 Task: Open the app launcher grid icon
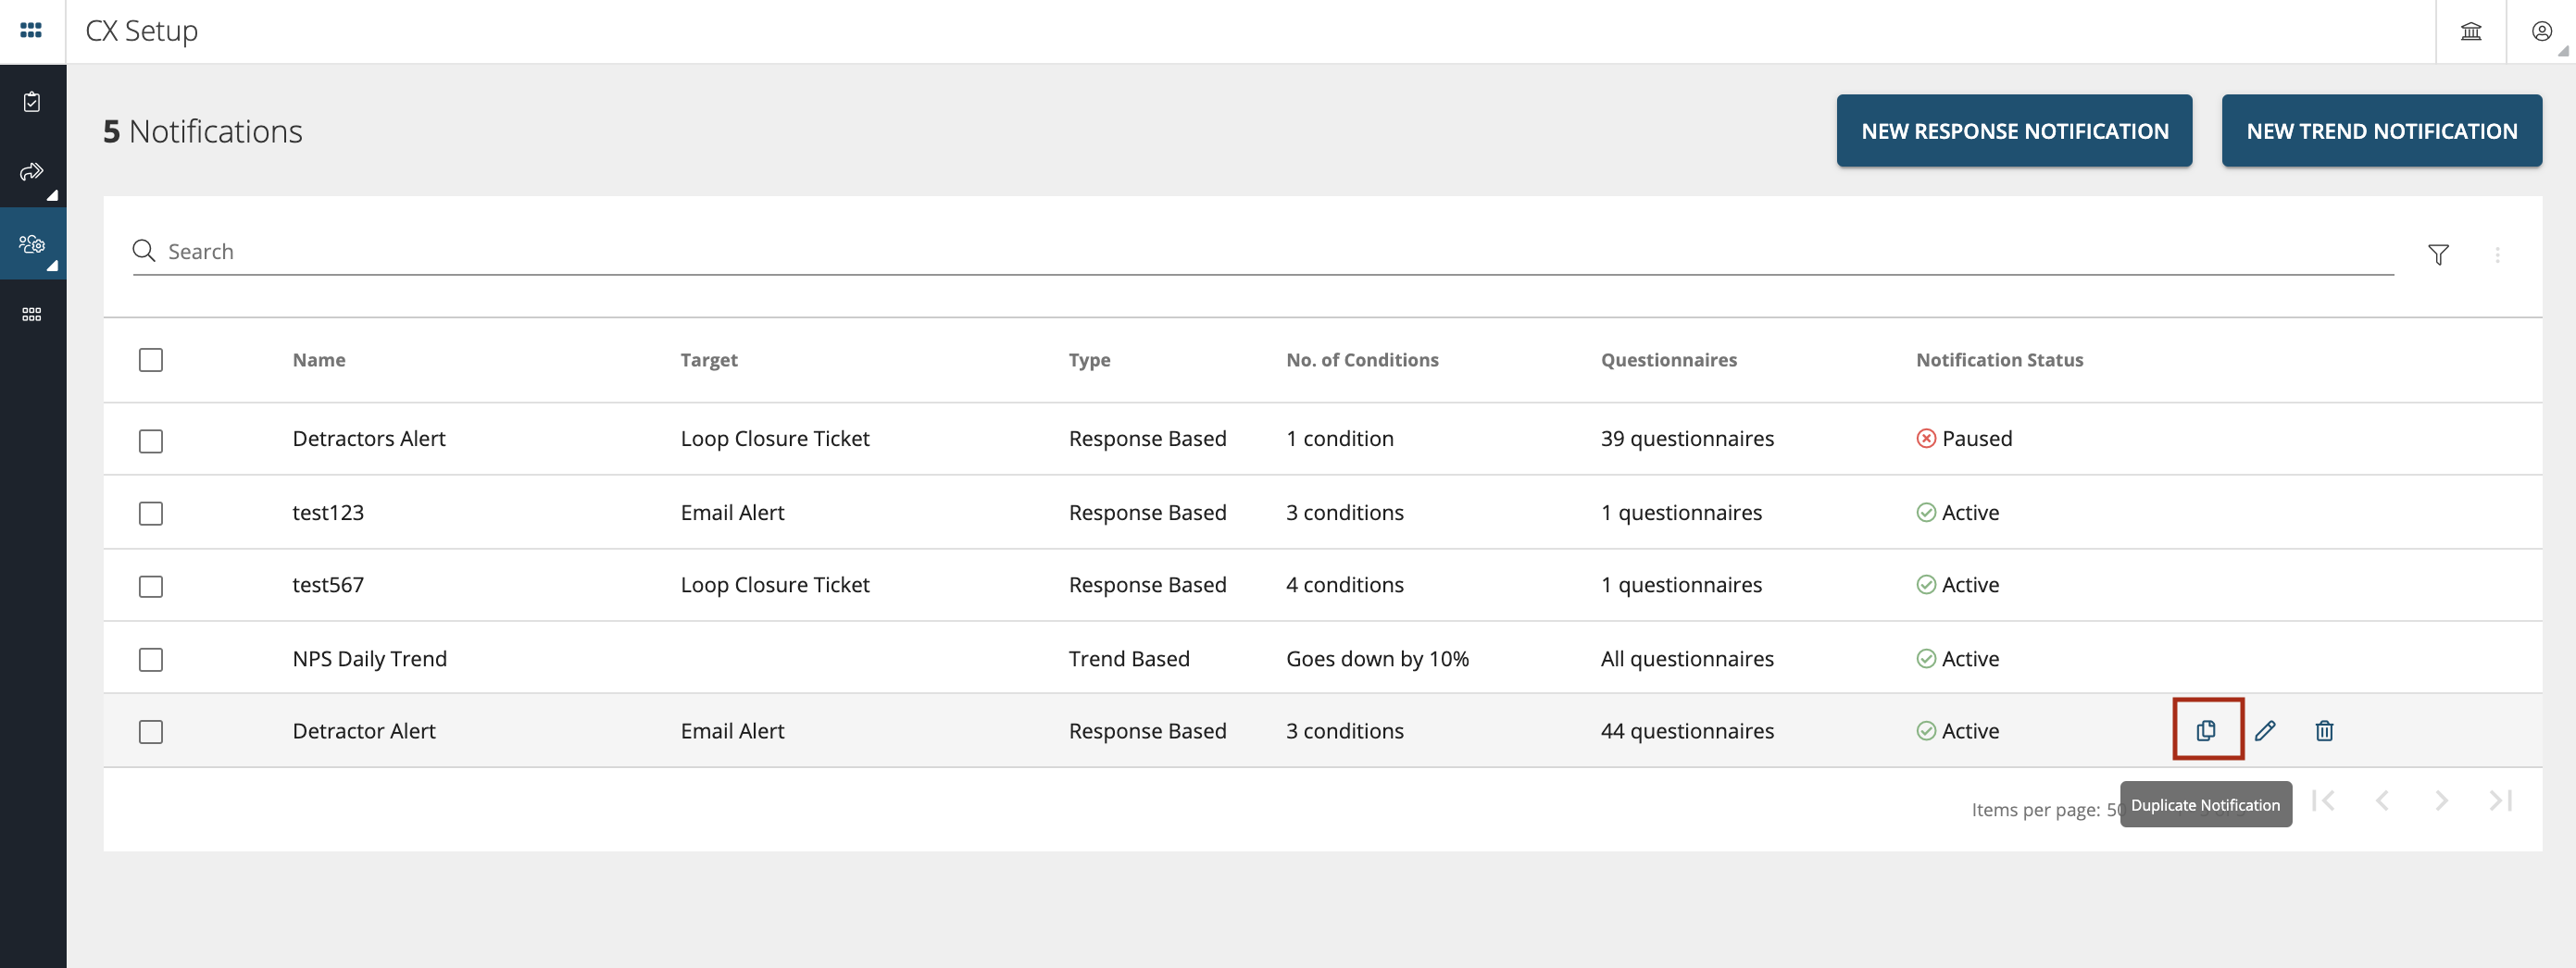coord(31,31)
